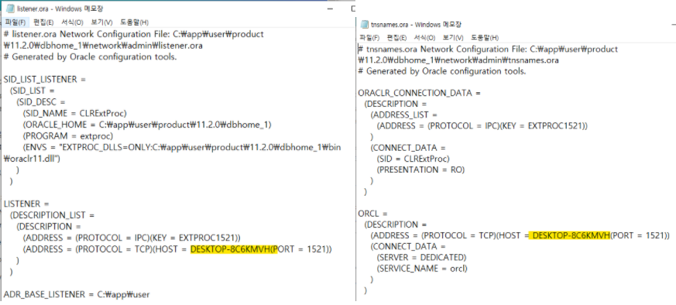
Task: Click the ORACLR_CONNECTION_DATA = line
Action: (419, 93)
